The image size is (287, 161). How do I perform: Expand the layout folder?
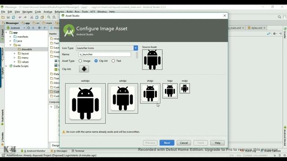tap(15, 54)
